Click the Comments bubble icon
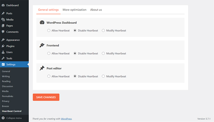This screenshot has width=214, height=122. [3, 32]
